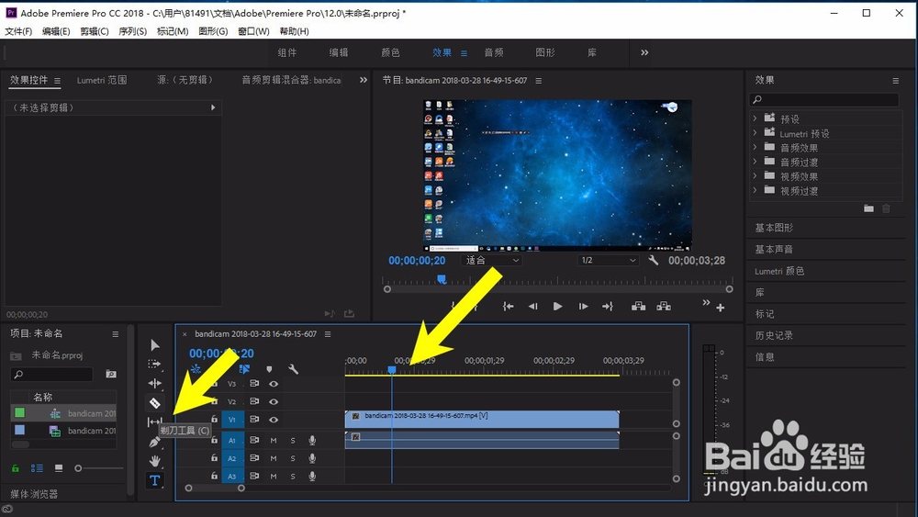The width and height of the screenshot is (918, 517).
Task: Open the 剪辑(C) menu
Action: pos(95,31)
